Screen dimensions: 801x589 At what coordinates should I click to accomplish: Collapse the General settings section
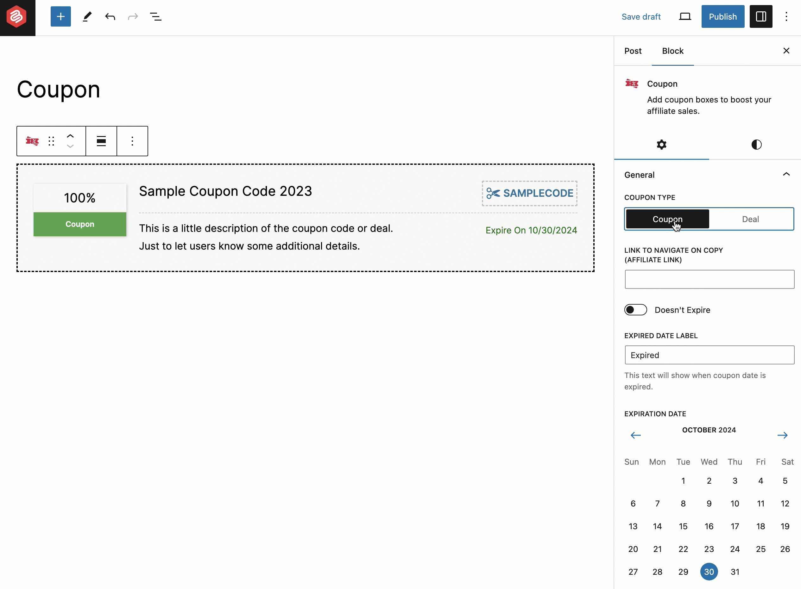(786, 174)
